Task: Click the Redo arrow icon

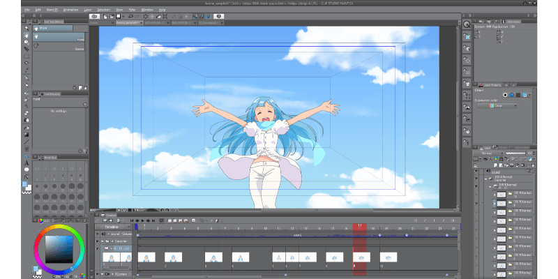Action: (x=137, y=16)
